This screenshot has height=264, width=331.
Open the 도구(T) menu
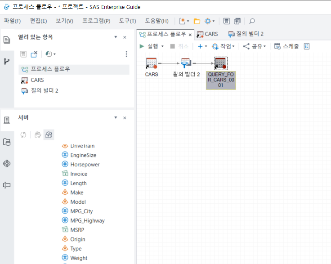point(128,21)
